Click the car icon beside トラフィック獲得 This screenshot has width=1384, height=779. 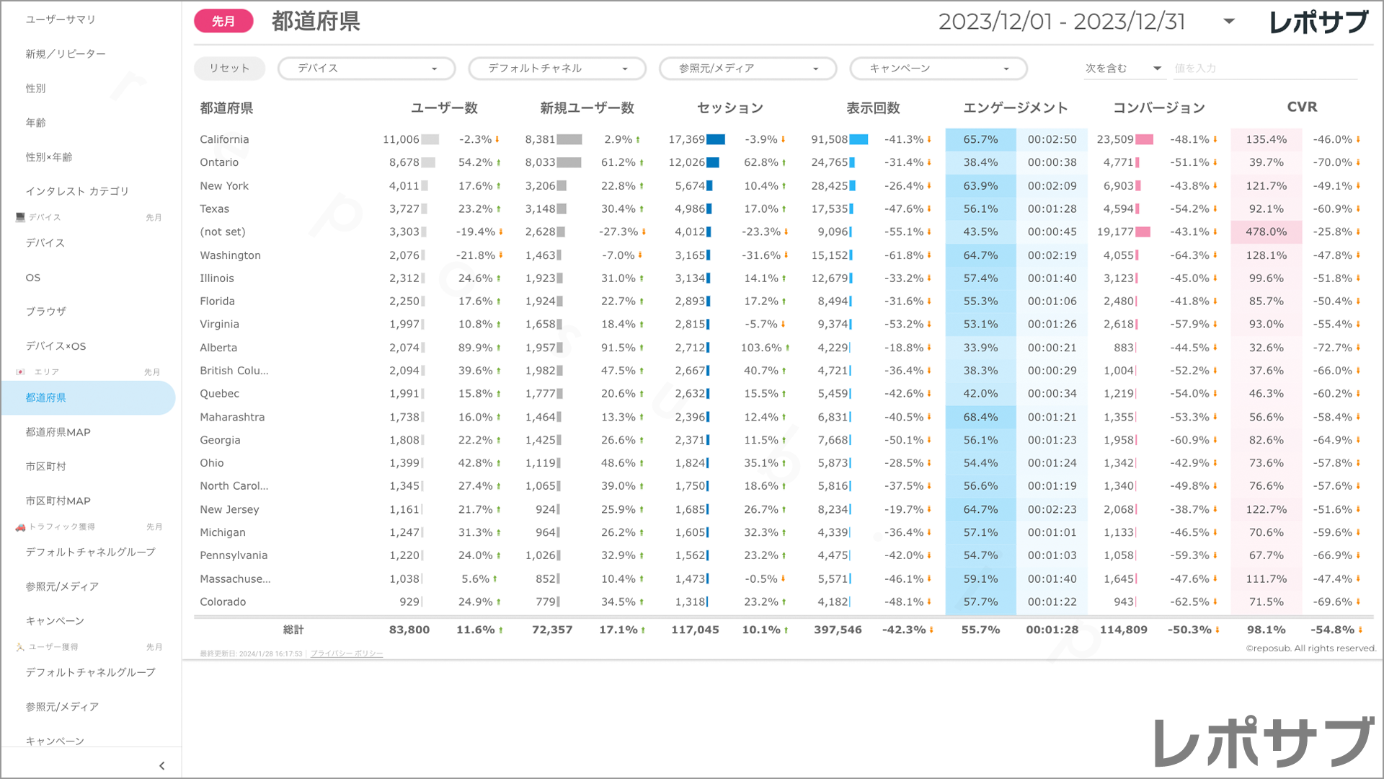20,527
